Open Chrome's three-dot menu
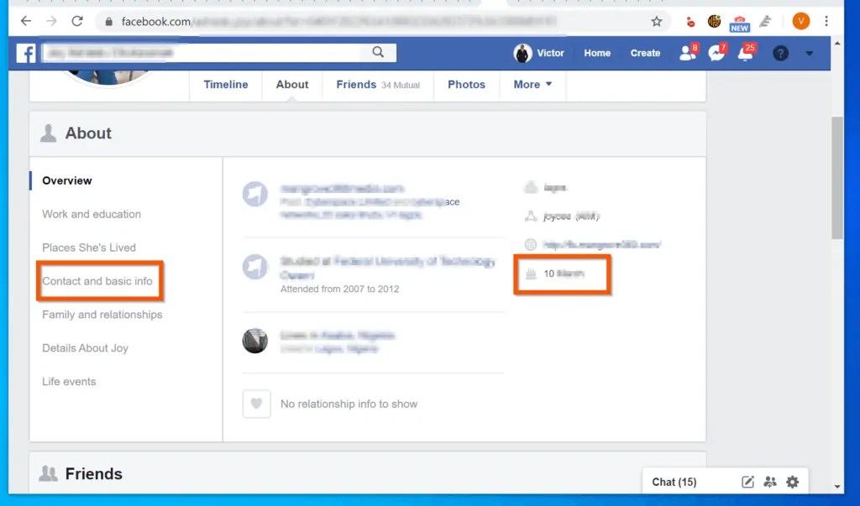 click(827, 21)
